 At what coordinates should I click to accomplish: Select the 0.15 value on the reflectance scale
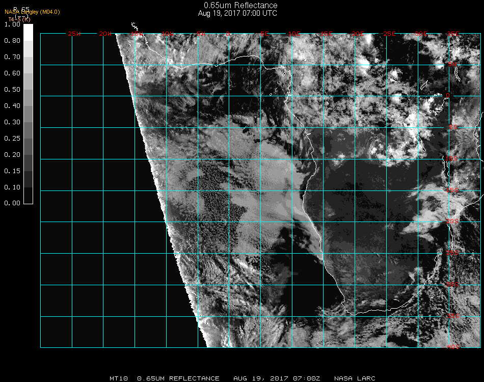tap(12, 171)
